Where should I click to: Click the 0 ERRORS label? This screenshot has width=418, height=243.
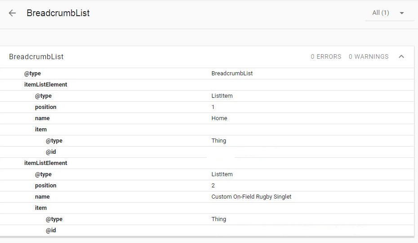click(x=326, y=57)
